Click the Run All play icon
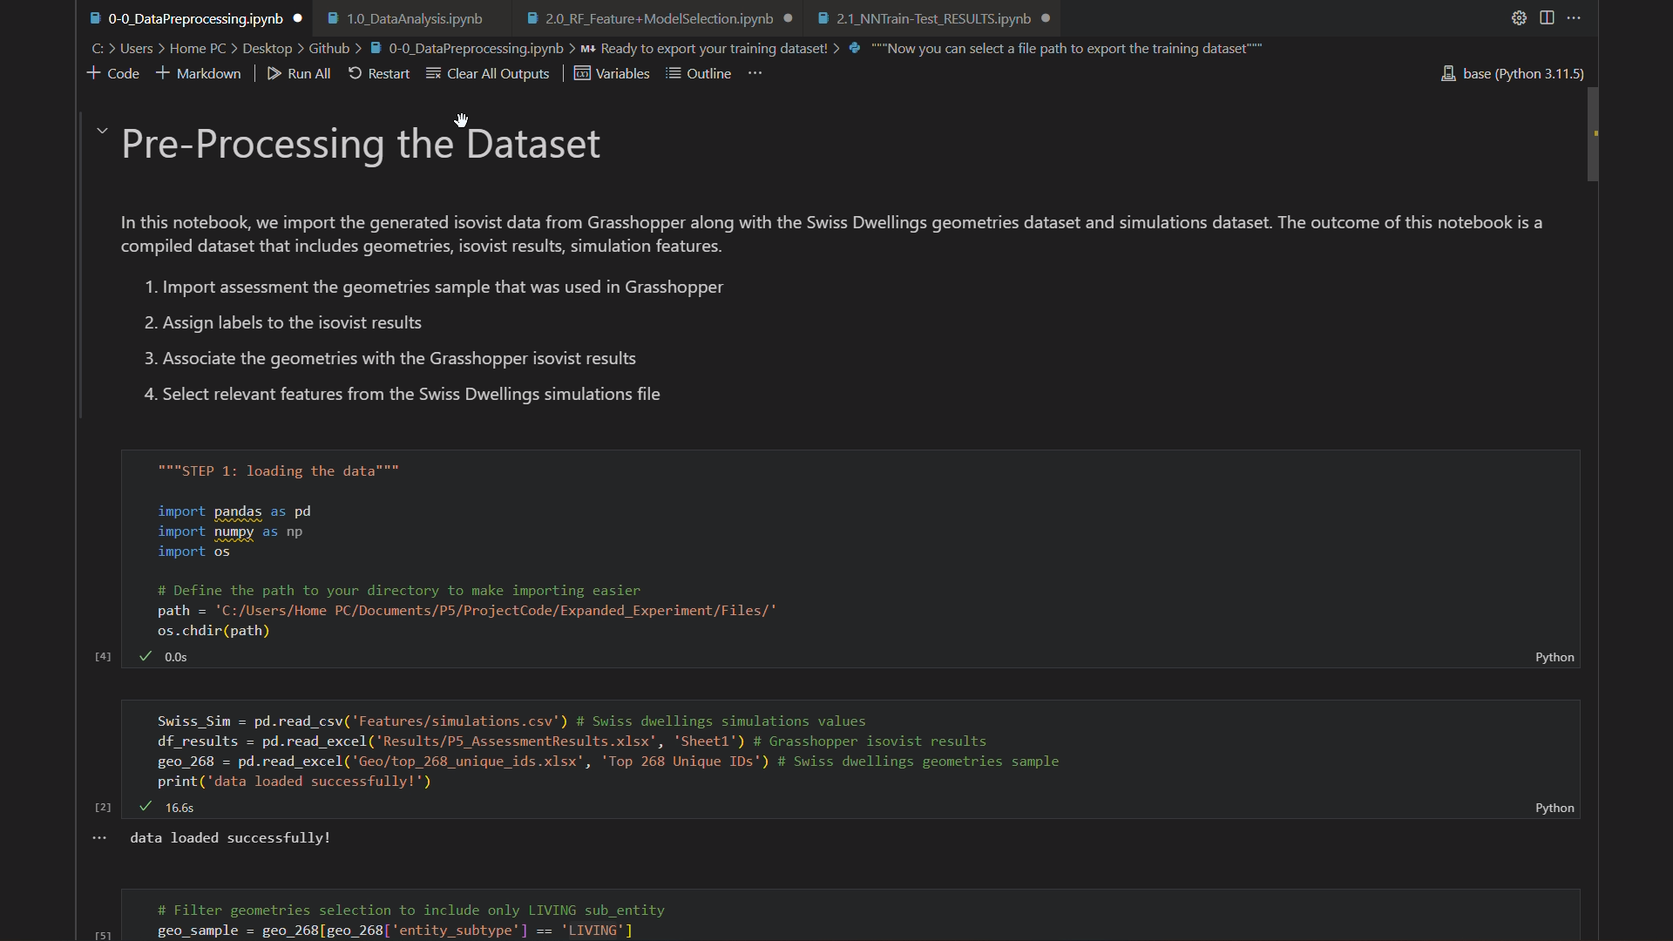 tap(274, 74)
